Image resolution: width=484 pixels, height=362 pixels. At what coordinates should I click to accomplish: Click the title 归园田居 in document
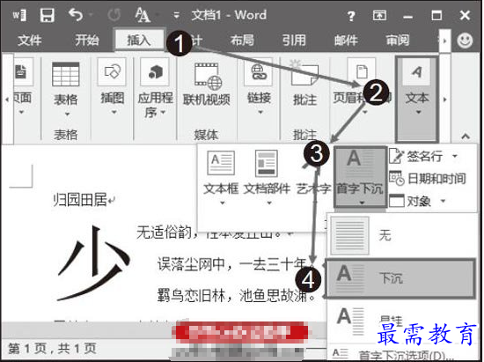point(80,200)
